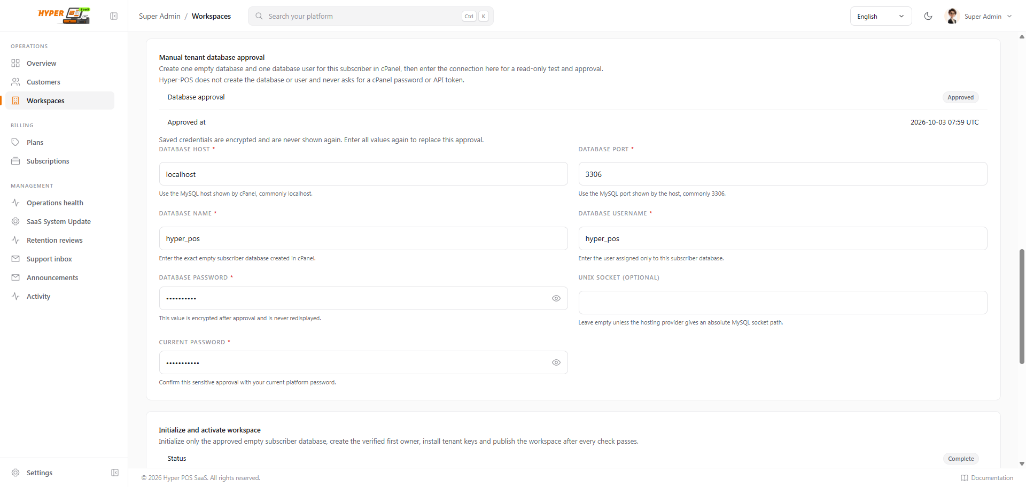Click the Documentation book icon
Viewport: 1026px width, 487px height.
(965, 478)
